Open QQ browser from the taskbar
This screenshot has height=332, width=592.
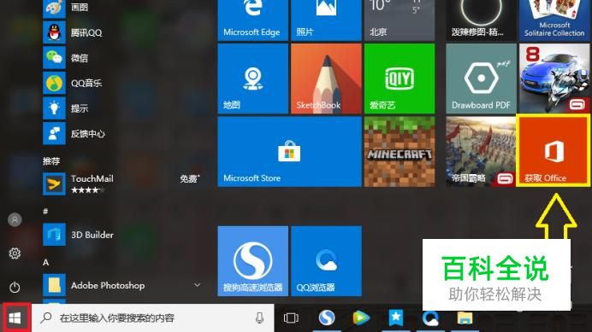point(430,318)
